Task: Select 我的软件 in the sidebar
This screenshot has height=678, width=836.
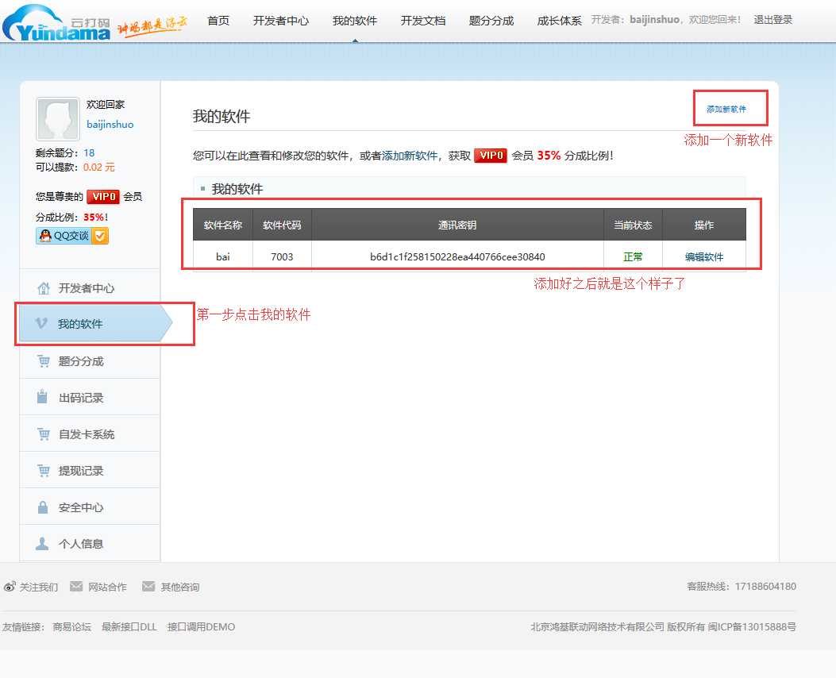Action: tap(80, 324)
